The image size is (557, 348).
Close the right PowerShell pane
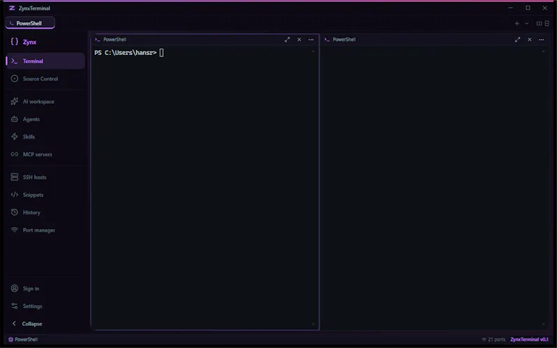click(529, 40)
